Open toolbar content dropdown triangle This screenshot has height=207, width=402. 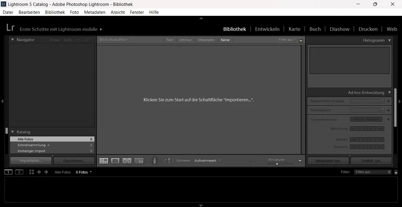pos(300,161)
